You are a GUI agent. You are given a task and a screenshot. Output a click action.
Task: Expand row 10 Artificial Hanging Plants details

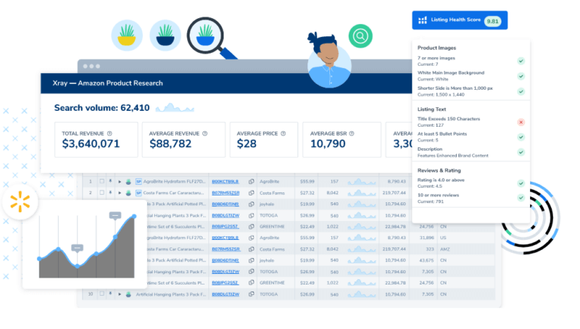pyautogui.click(x=119, y=294)
